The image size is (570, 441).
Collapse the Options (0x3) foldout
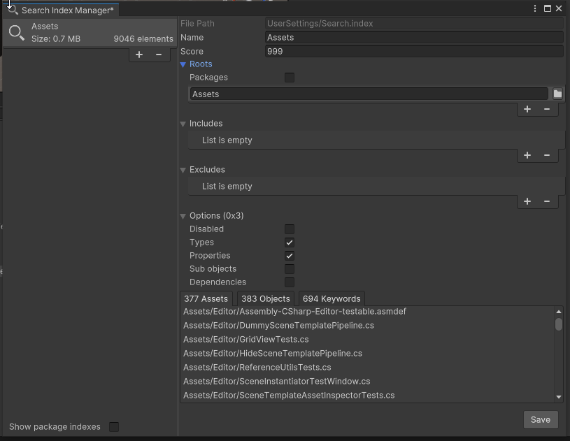pyautogui.click(x=184, y=216)
